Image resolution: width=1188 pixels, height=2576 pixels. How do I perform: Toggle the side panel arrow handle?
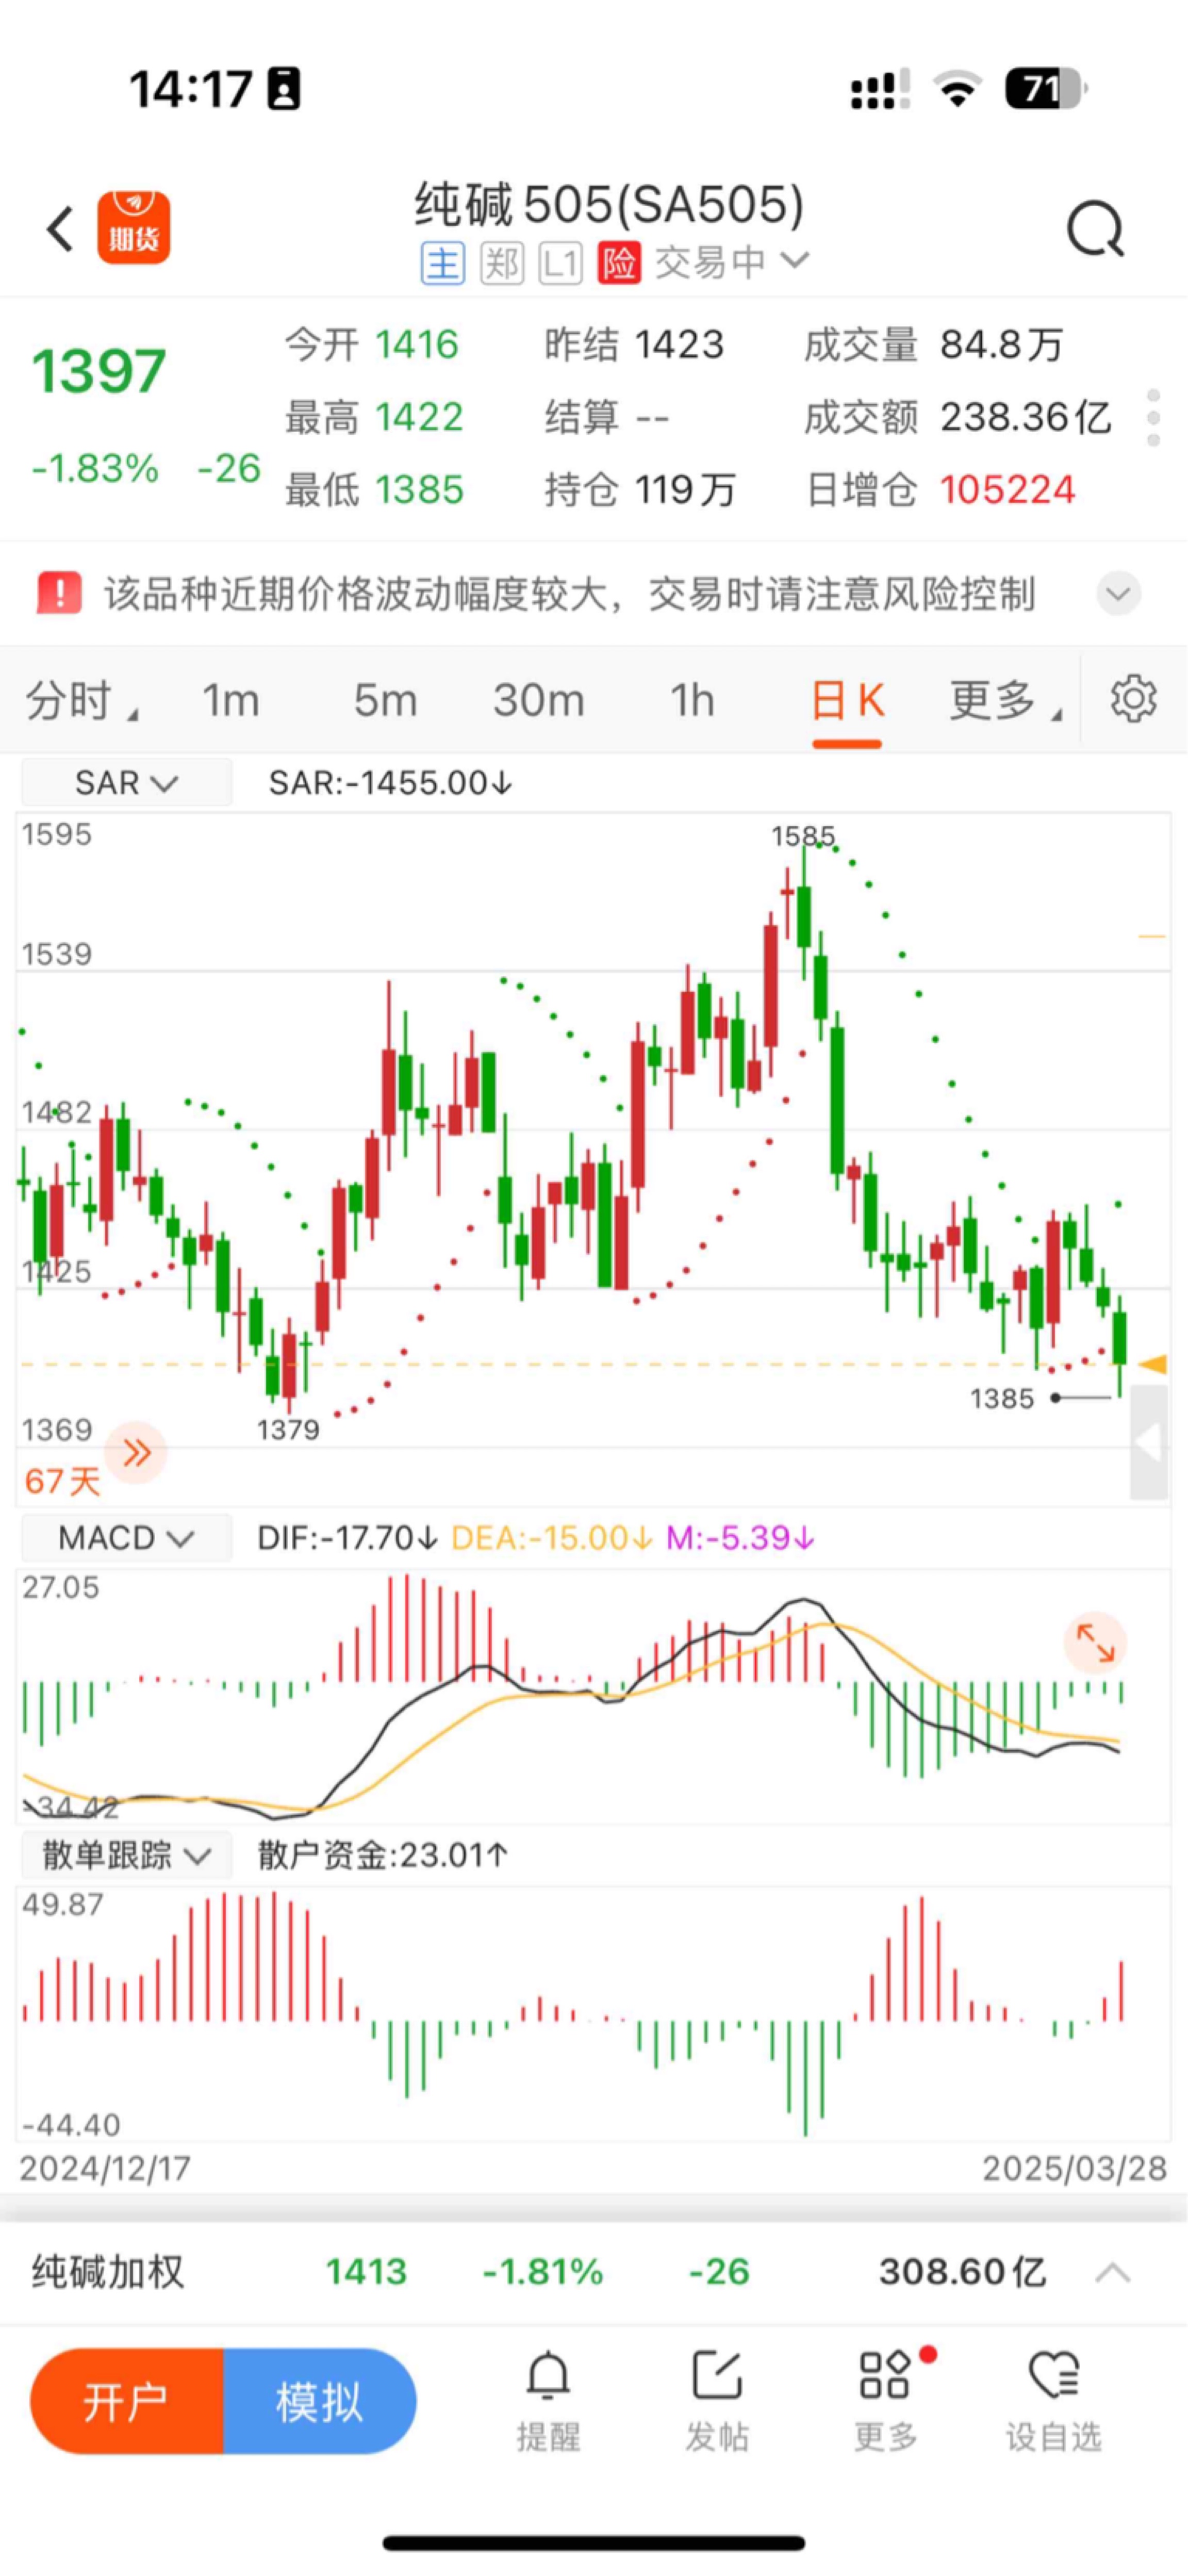coord(1149,1442)
